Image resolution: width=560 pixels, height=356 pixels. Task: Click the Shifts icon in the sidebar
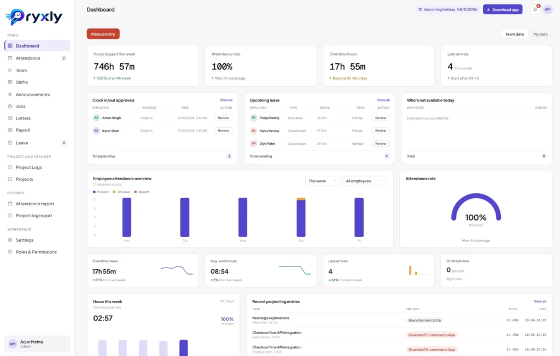[10, 82]
